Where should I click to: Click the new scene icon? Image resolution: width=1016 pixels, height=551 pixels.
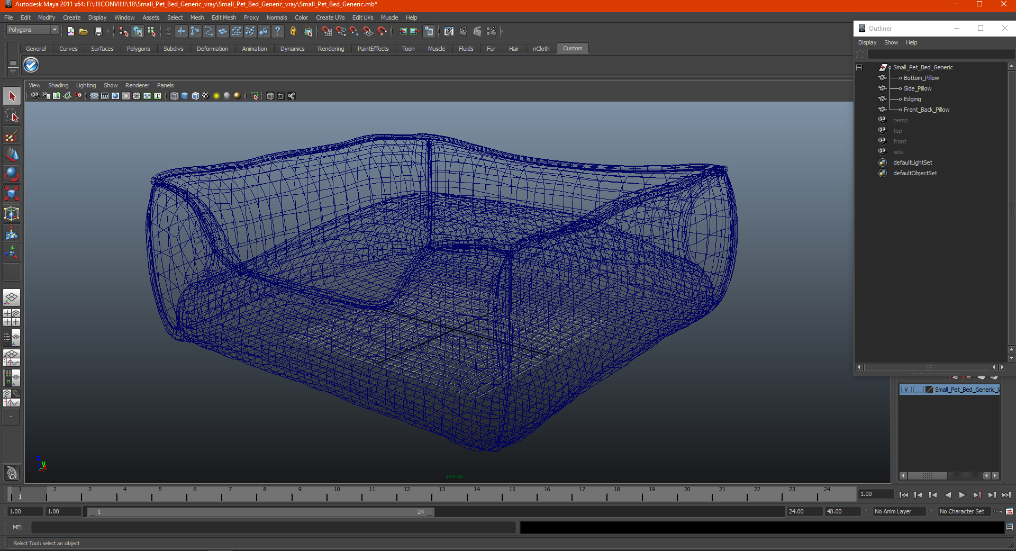click(x=70, y=32)
